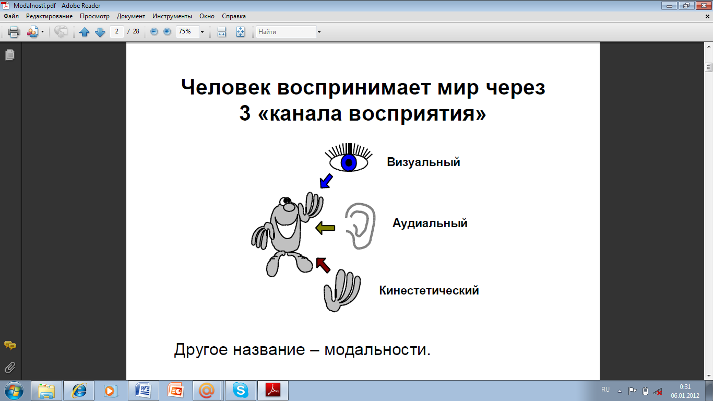This screenshot has height=401, width=713.
Task: Open Skype from the taskbar
Action: pyautogui.click(x=241, y=391)
